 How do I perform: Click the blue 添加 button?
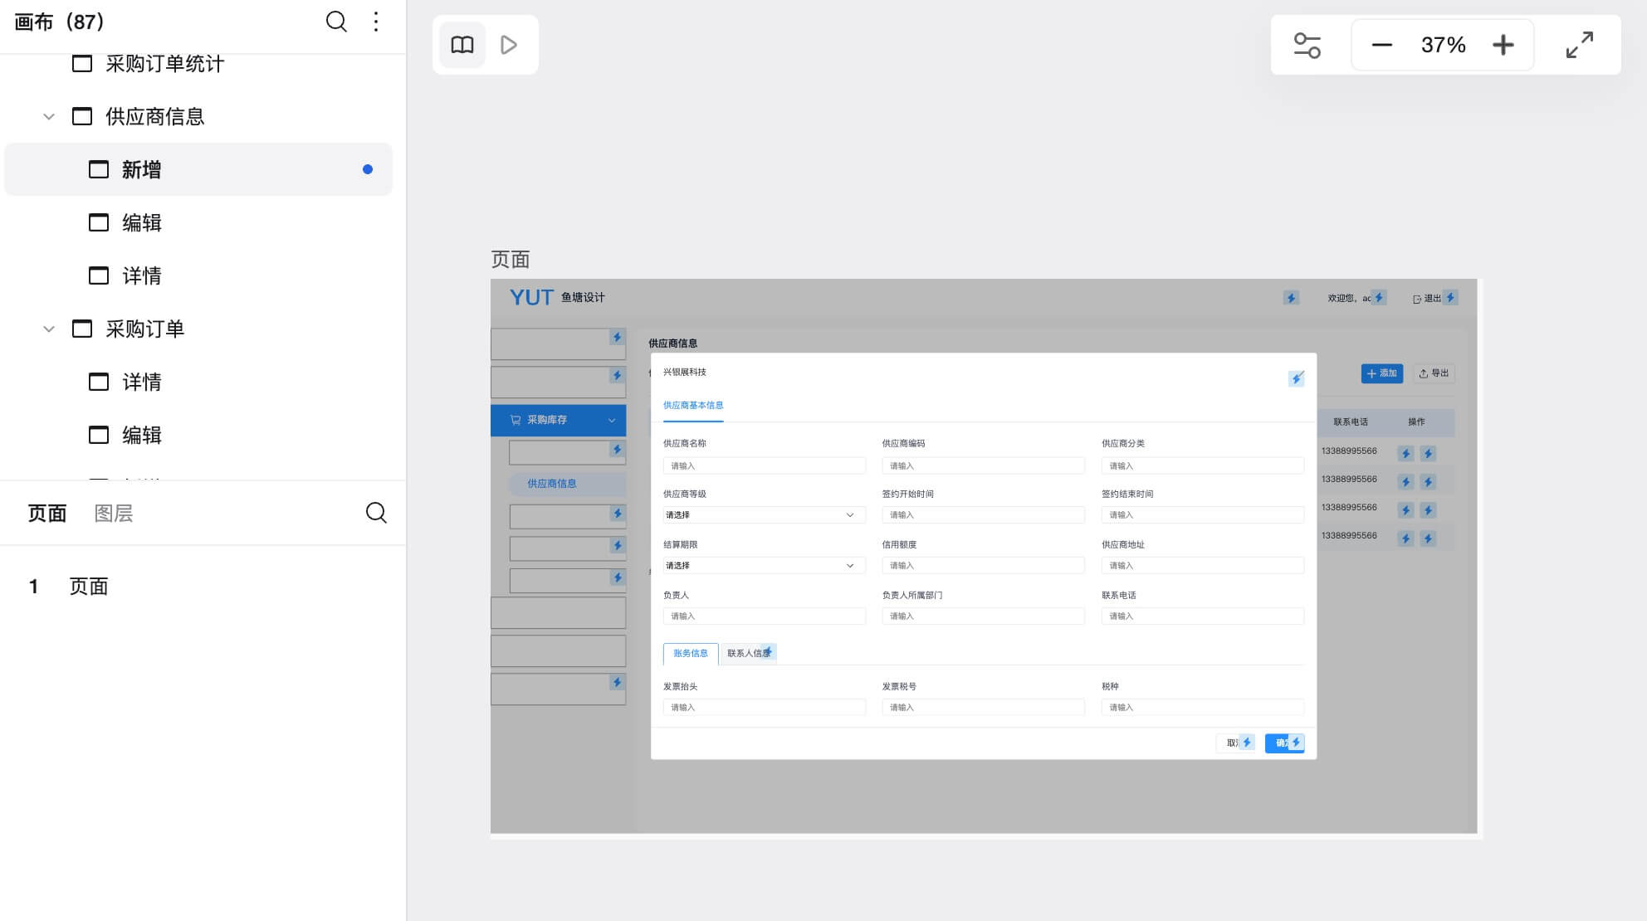[x=1381, y=373]
